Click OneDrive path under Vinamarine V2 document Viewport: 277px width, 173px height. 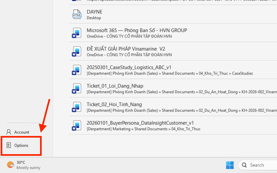[x=129, y=55]
